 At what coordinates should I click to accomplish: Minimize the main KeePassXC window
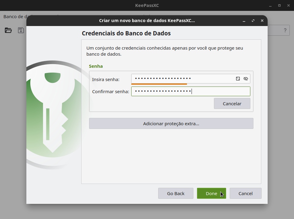pos(270,6)
